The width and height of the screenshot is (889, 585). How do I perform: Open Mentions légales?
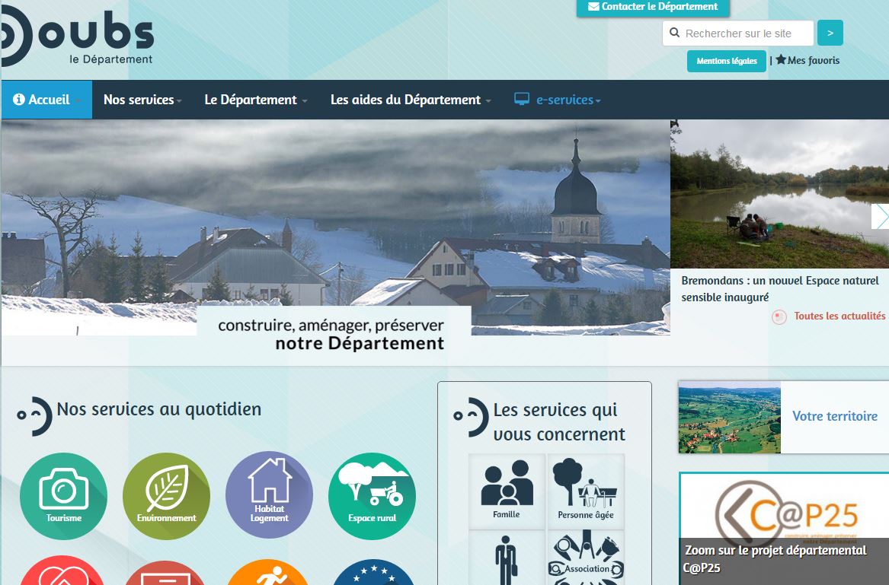727,61
